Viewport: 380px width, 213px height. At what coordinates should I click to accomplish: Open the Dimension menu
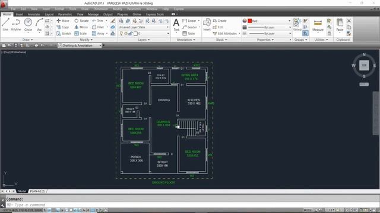tap(100, 9)
